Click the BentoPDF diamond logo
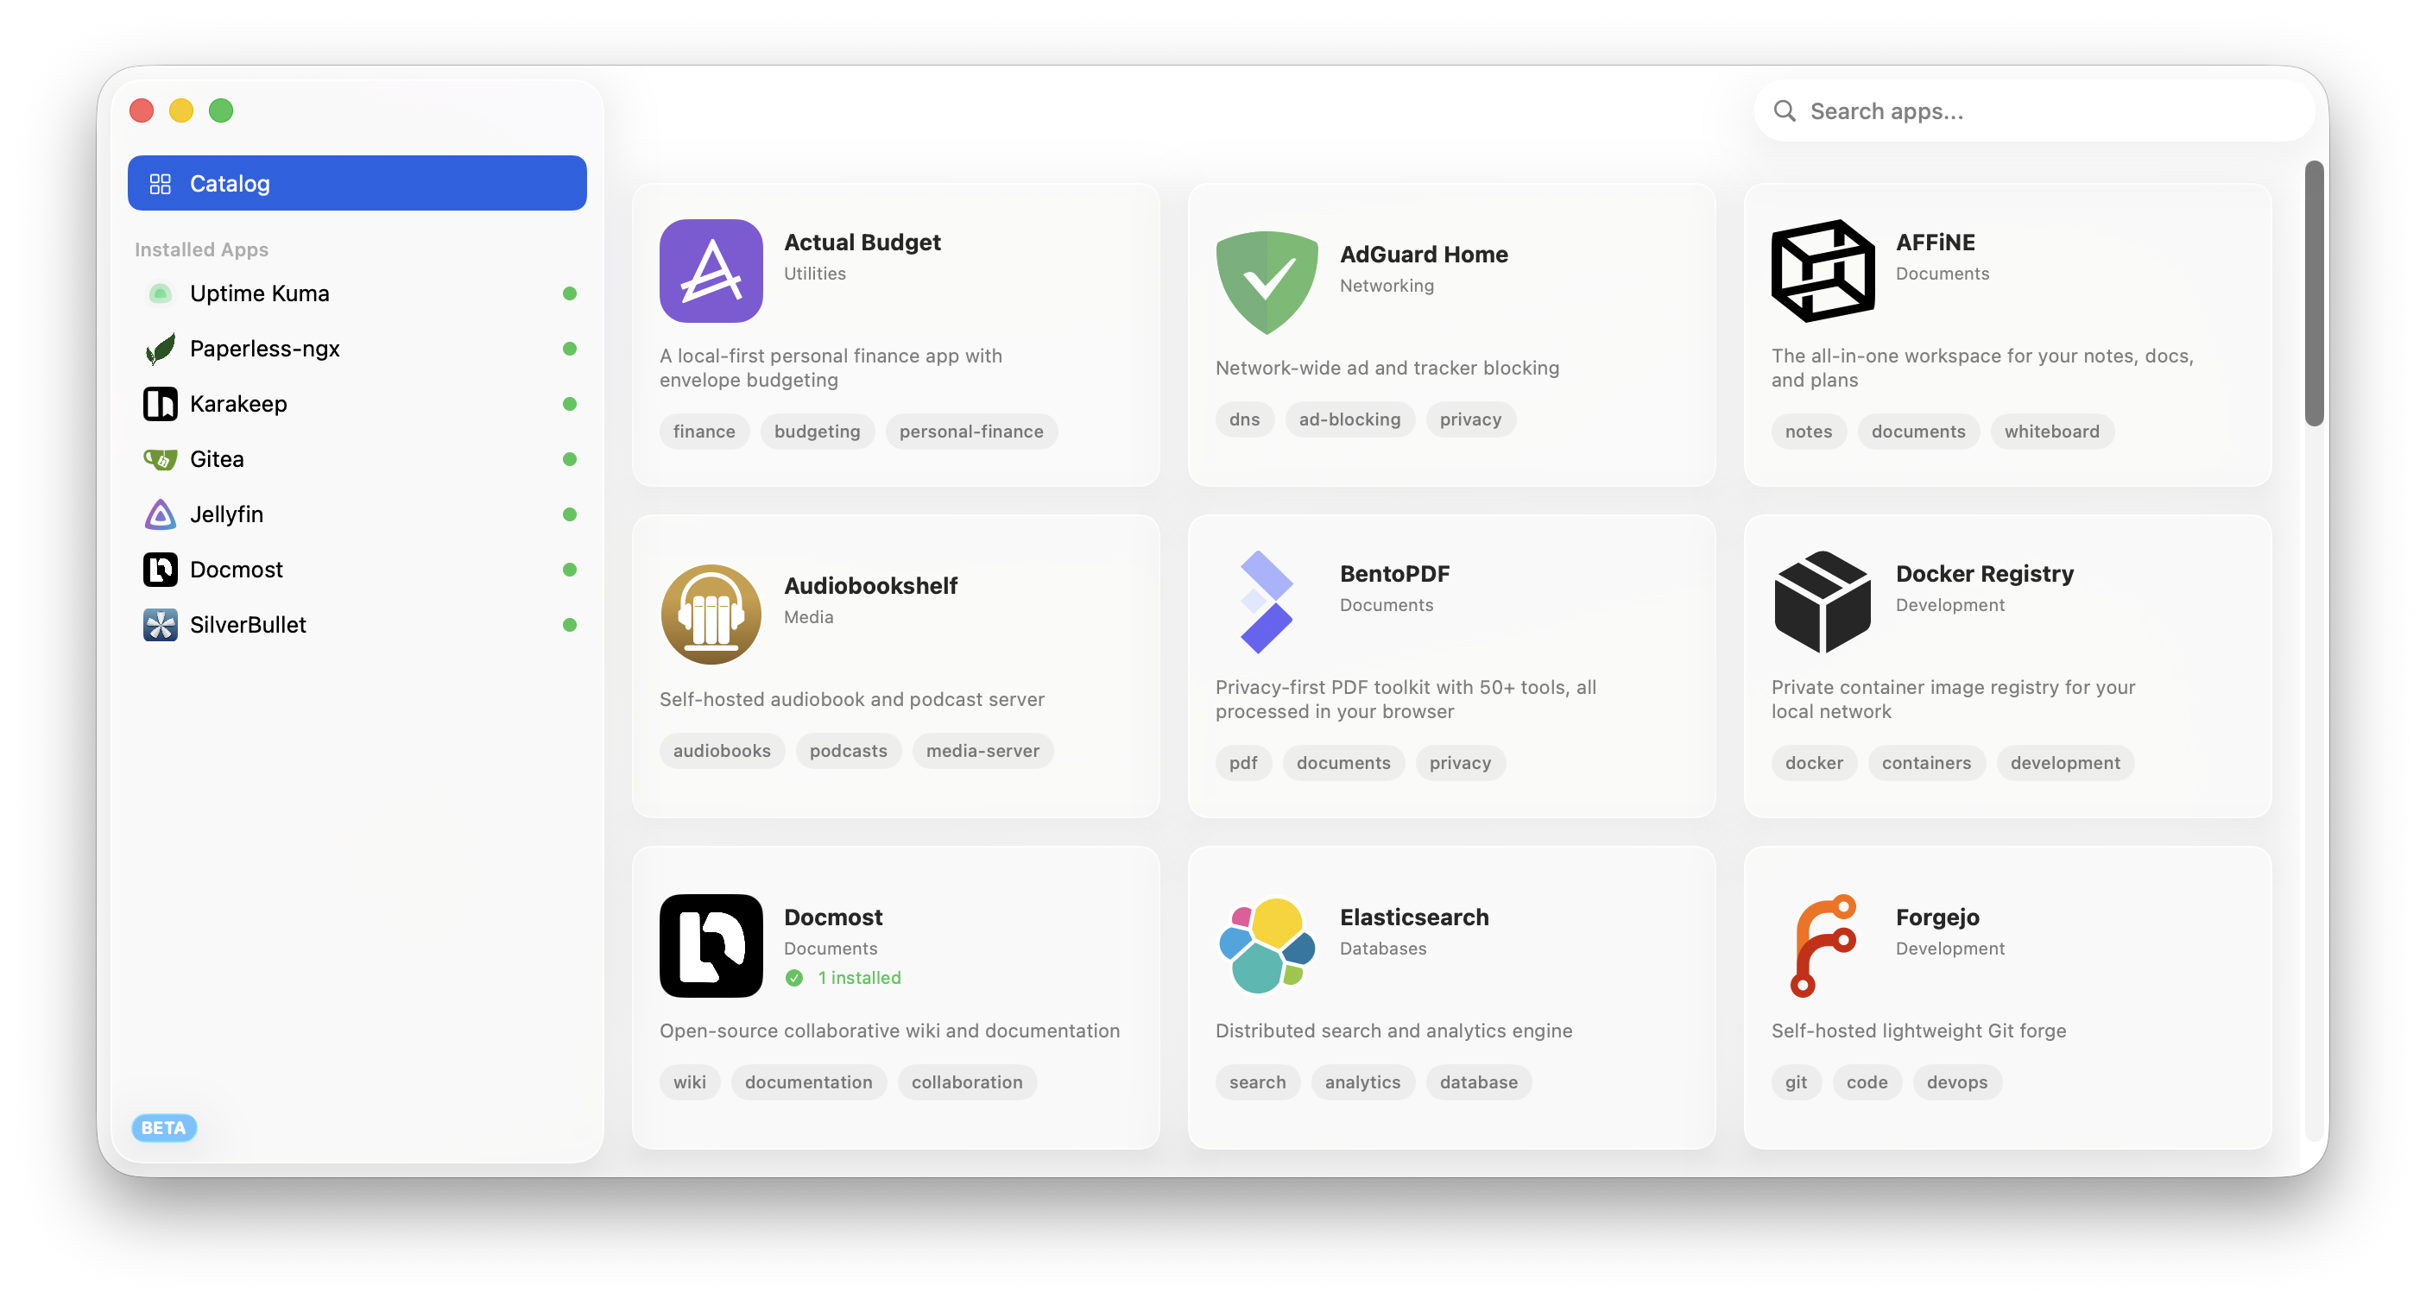This screenshot has width=2426, height=1305. 1267,600
